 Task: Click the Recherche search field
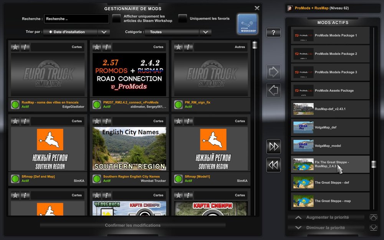click(x=76, y=18)
